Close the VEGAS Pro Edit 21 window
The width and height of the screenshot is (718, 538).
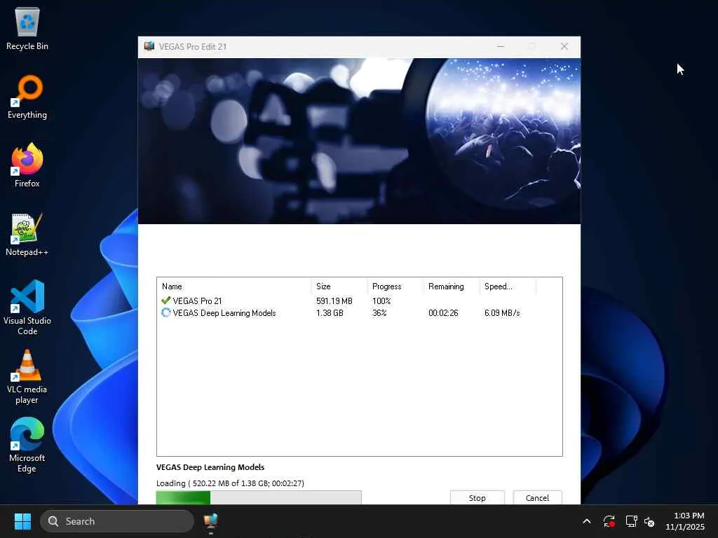(564, 46)
